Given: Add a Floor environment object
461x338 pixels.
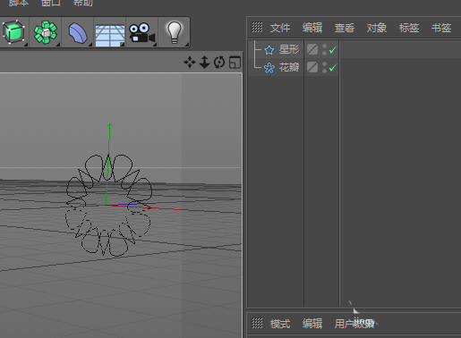Looking at the screenshot, I should click(x=110, y=36).
